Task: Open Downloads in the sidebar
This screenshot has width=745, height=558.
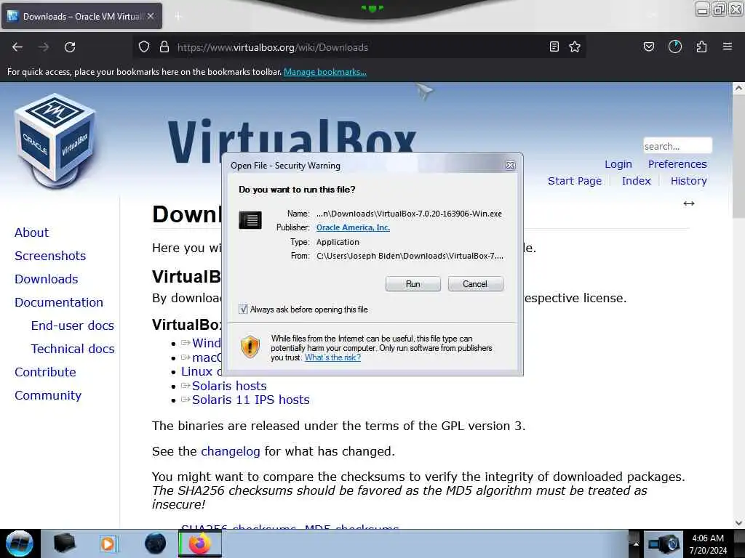Action: click(x=46, y=279)
